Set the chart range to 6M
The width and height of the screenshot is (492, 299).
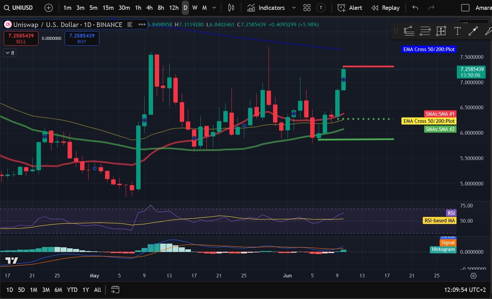58,290
